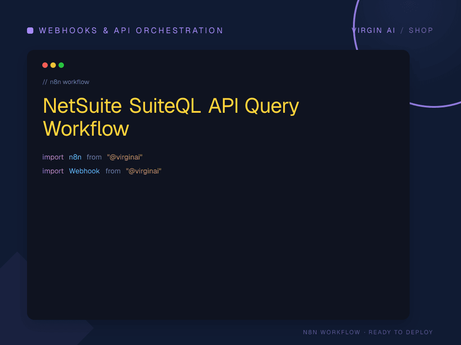This screenshot has height=345, width=461.
Task: Click the "NetSuite SuiteQL API Query Workflow" title
Action: click(171, 117)
